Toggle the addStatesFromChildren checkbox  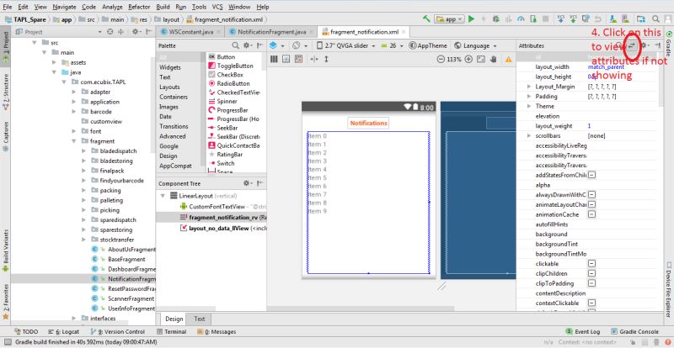[592, 175]
